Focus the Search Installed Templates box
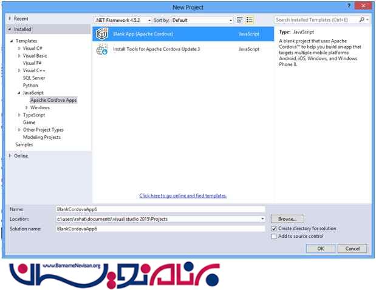 (x=316, y=19)
